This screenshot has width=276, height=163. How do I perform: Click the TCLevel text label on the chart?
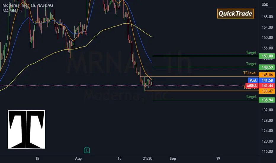[x=250, y=73]
